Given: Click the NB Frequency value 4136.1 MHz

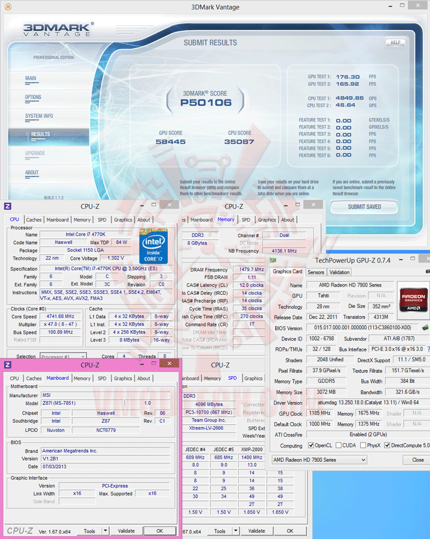Looking at the screenshot, I should click(x=284, y=251).
